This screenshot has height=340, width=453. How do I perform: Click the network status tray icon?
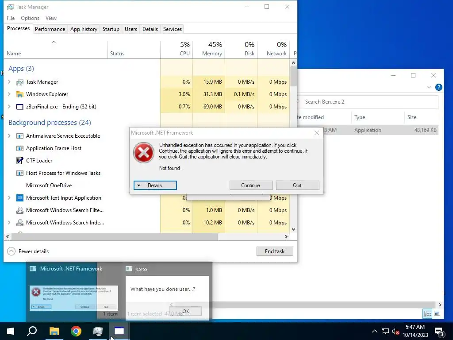pos(385,331)
